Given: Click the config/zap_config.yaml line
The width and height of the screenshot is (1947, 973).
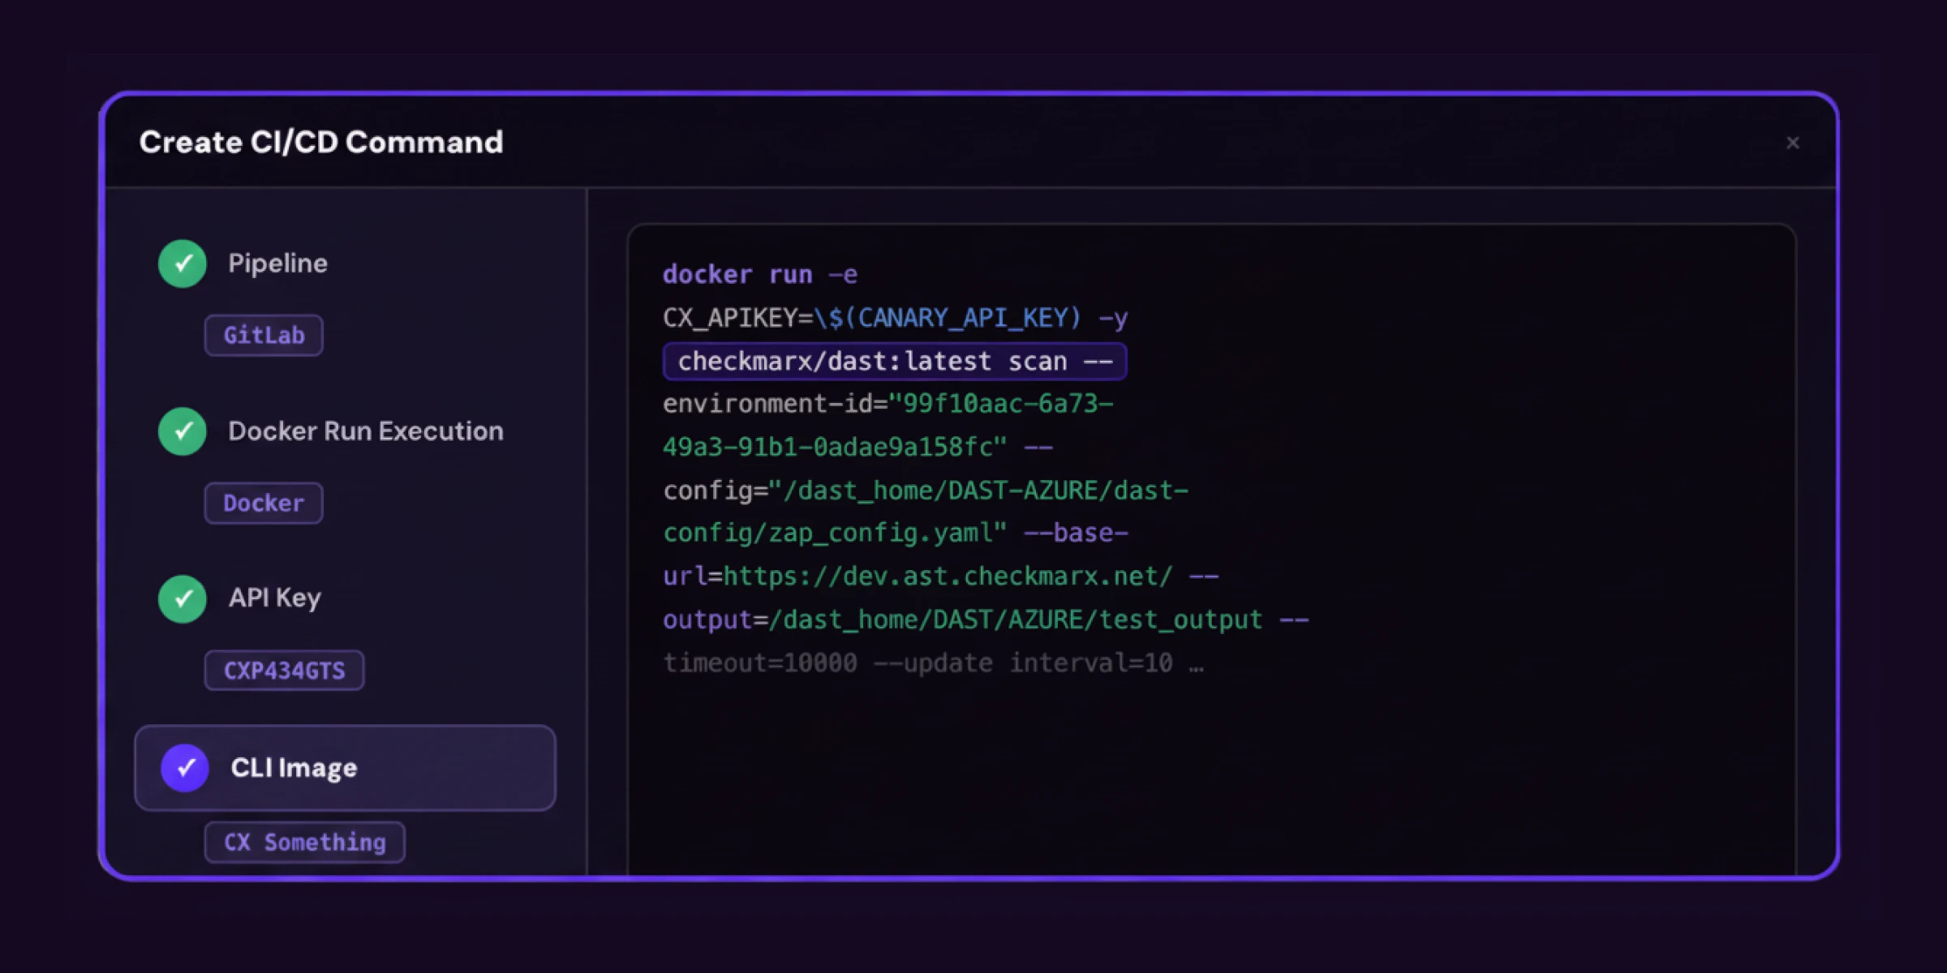Looking at the screenshot, I should (x=896, y=533).
